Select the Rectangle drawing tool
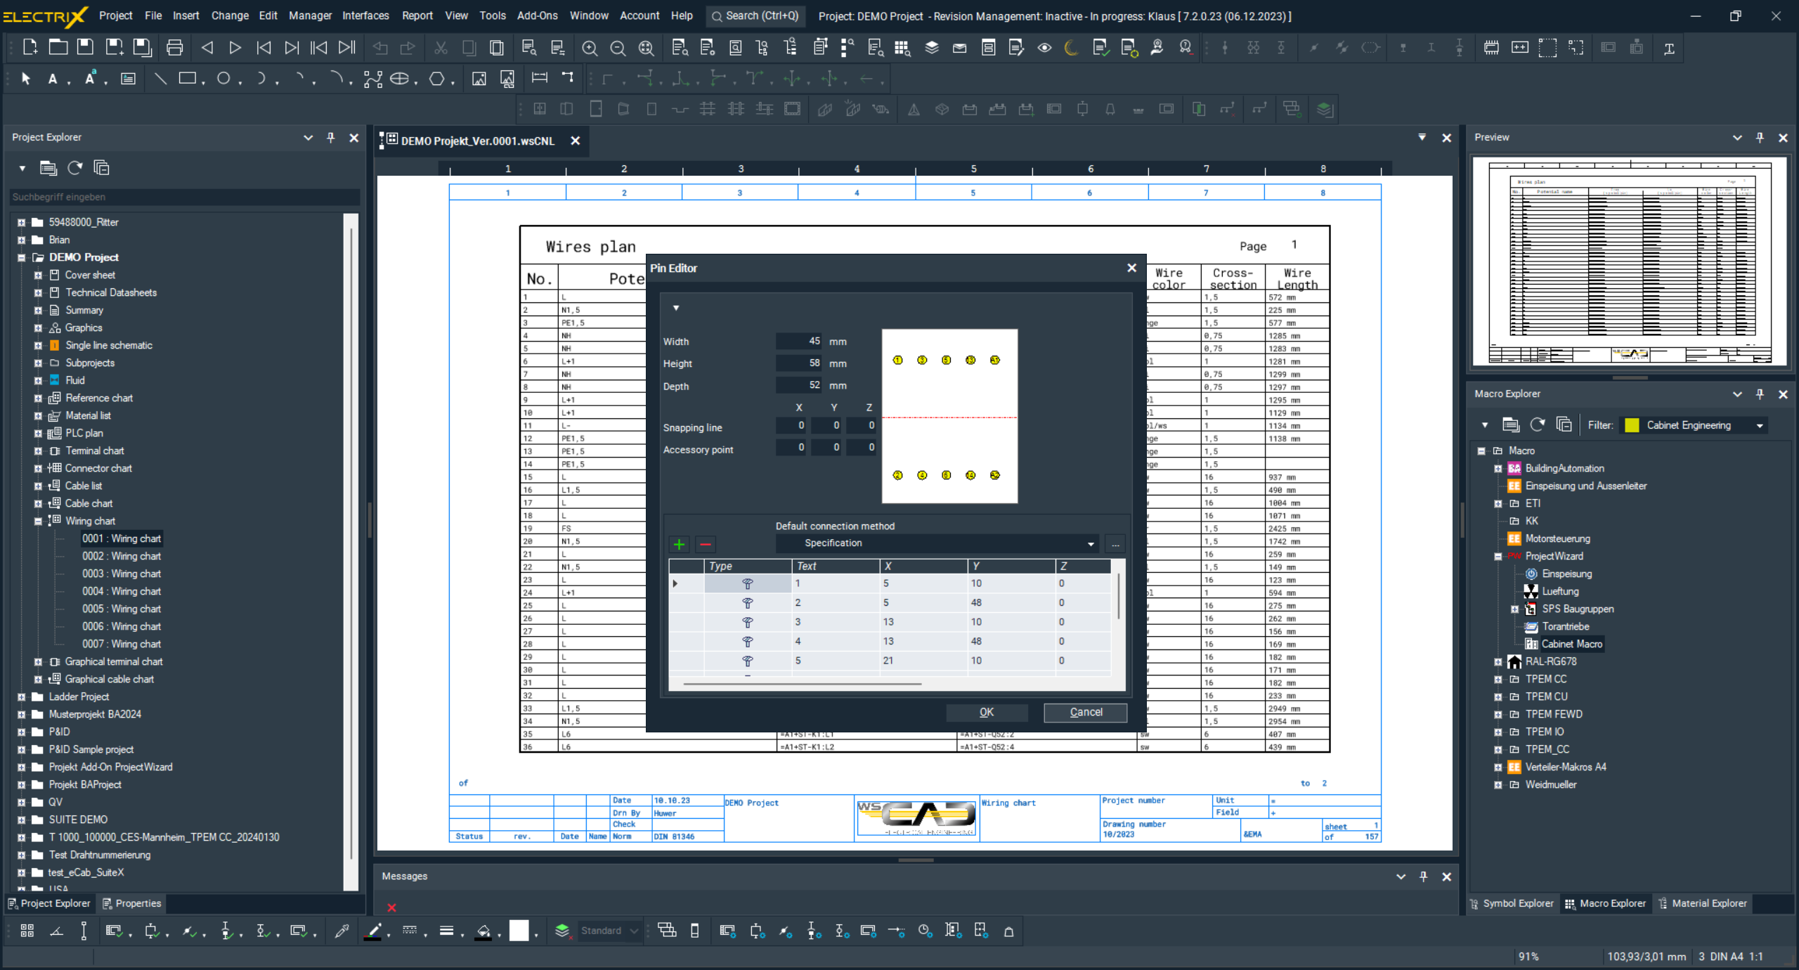Screen dimensions: 1799x970 coord(187,79)
